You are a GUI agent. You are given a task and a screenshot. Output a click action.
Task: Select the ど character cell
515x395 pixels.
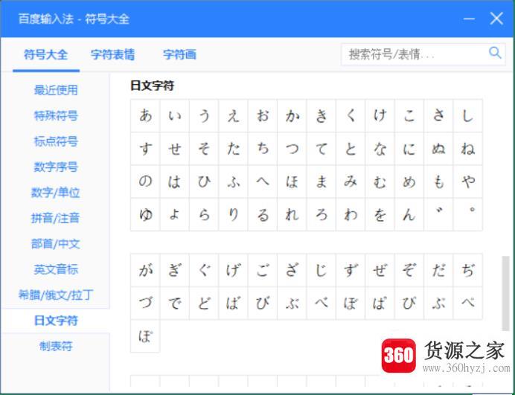[x=204, y=303]
